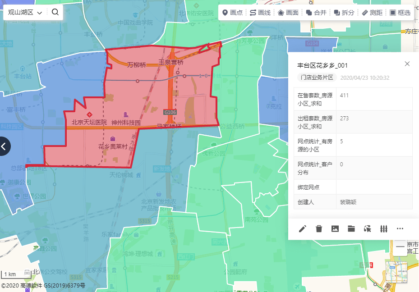Image resolution: width=419 pixels, height=292 pixels.
Task: Click the G106 road badge
Action: (170, 112)
